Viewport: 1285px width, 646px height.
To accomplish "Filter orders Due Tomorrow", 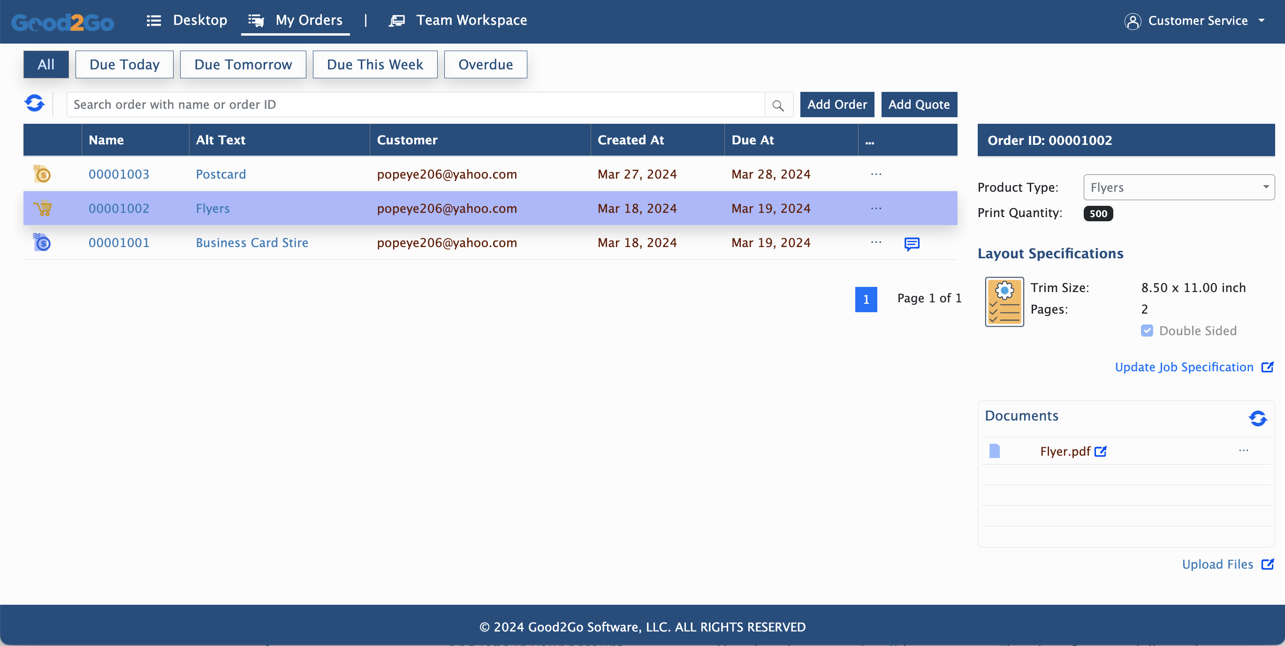I will (x=243, y=64).
